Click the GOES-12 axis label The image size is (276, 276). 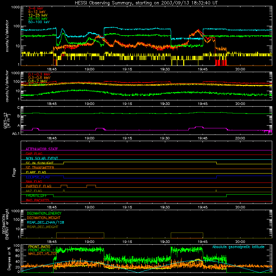[7, 120]
